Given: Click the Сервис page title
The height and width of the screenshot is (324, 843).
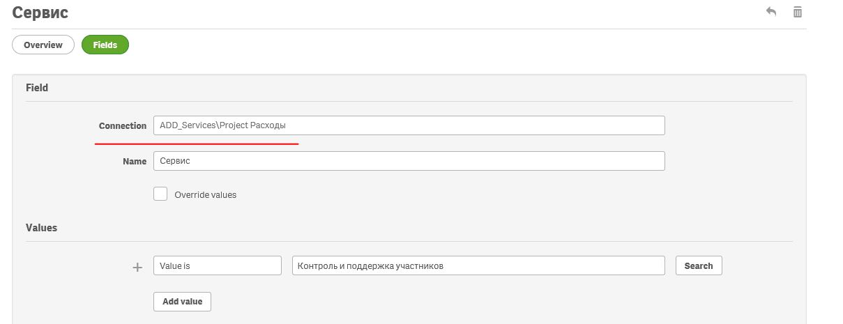Looking at the screenshot, I should (40, 13).
